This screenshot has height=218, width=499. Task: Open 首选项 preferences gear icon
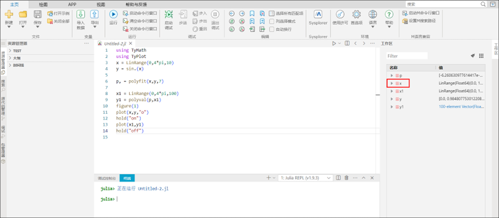click(x=357, y=14)
